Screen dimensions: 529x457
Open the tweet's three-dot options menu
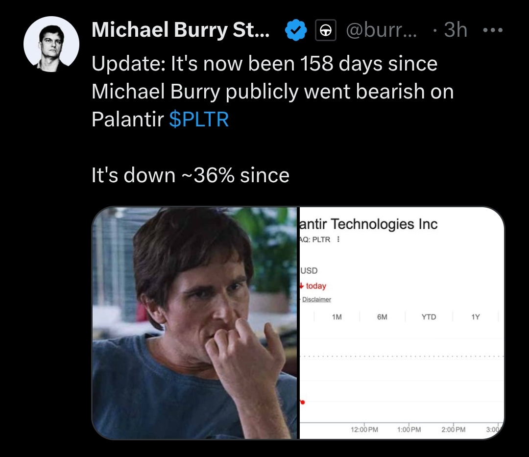click(x=492, y=29)
